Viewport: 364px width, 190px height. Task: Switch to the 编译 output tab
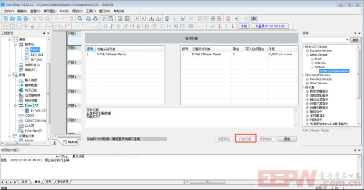click(x=24, y=182)
